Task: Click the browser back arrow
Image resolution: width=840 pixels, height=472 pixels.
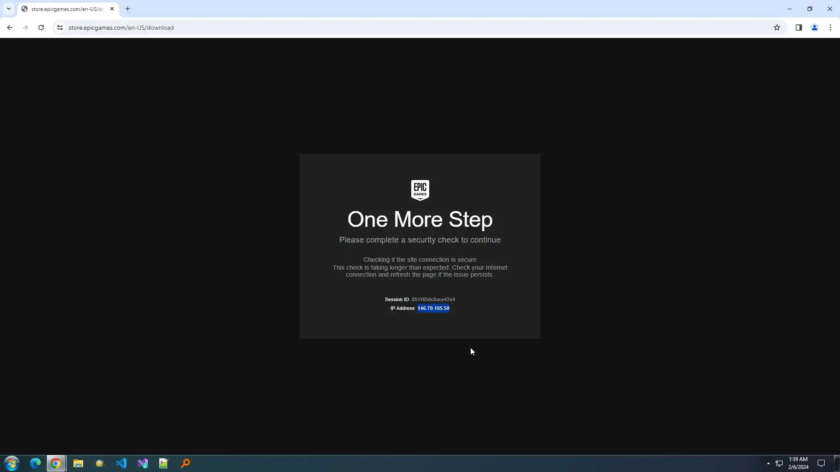Action: (9, 28)
